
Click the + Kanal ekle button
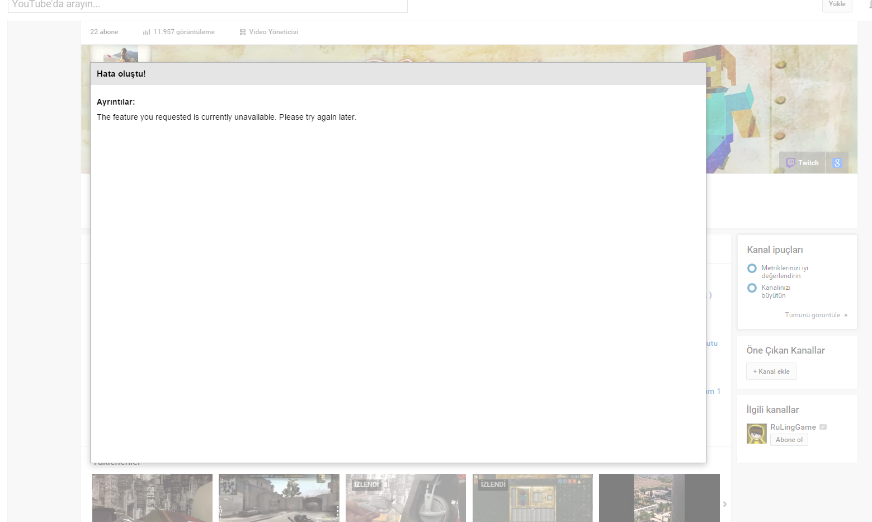[771, 371]
